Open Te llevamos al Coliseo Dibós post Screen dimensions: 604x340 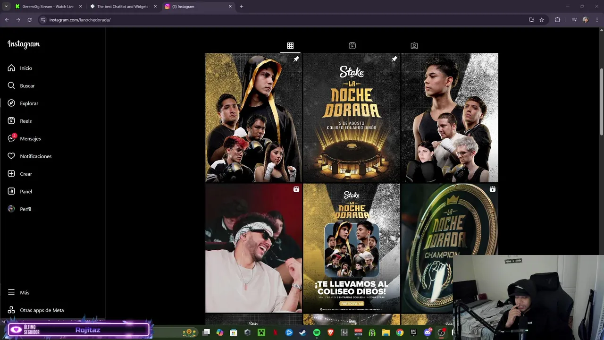pos(352,248)
